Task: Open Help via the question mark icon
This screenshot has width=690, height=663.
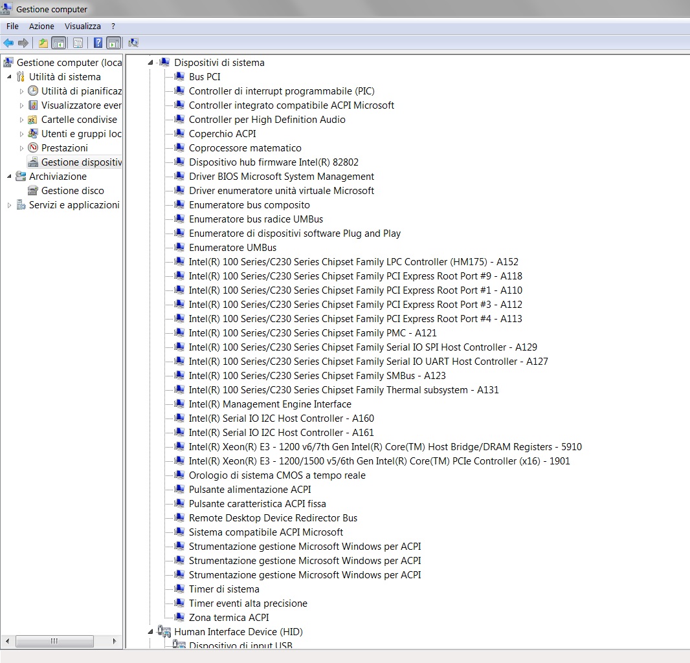Action: pyautogui.click(x=98, y=43)
